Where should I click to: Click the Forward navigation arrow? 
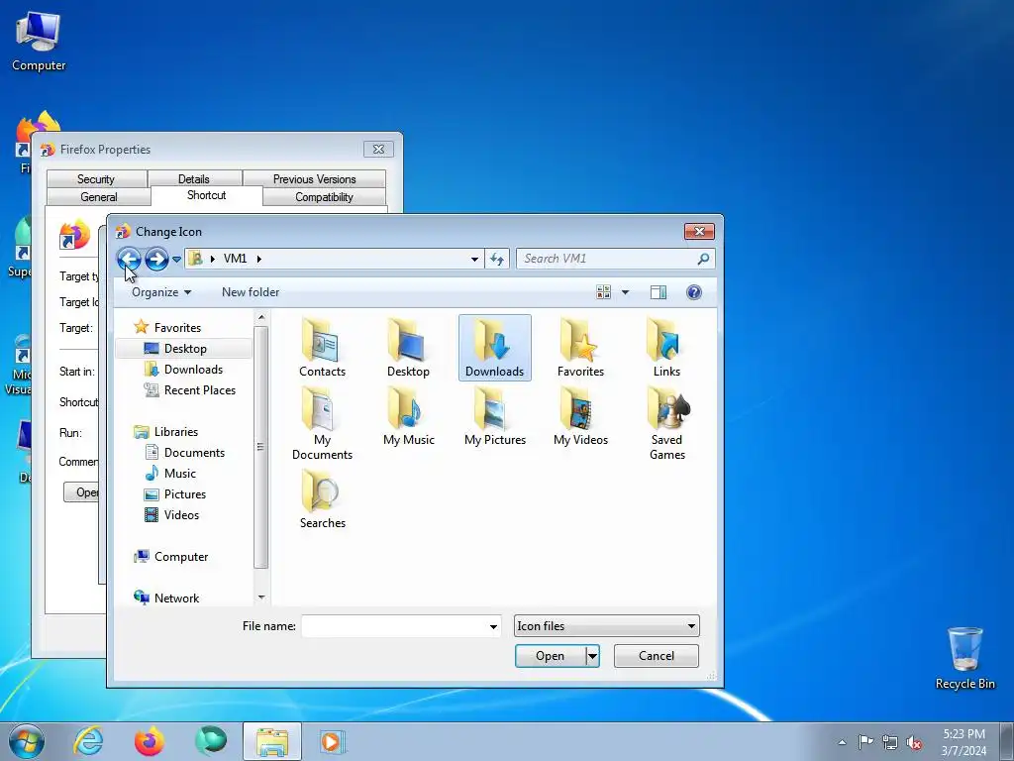(x=156, y=259)
